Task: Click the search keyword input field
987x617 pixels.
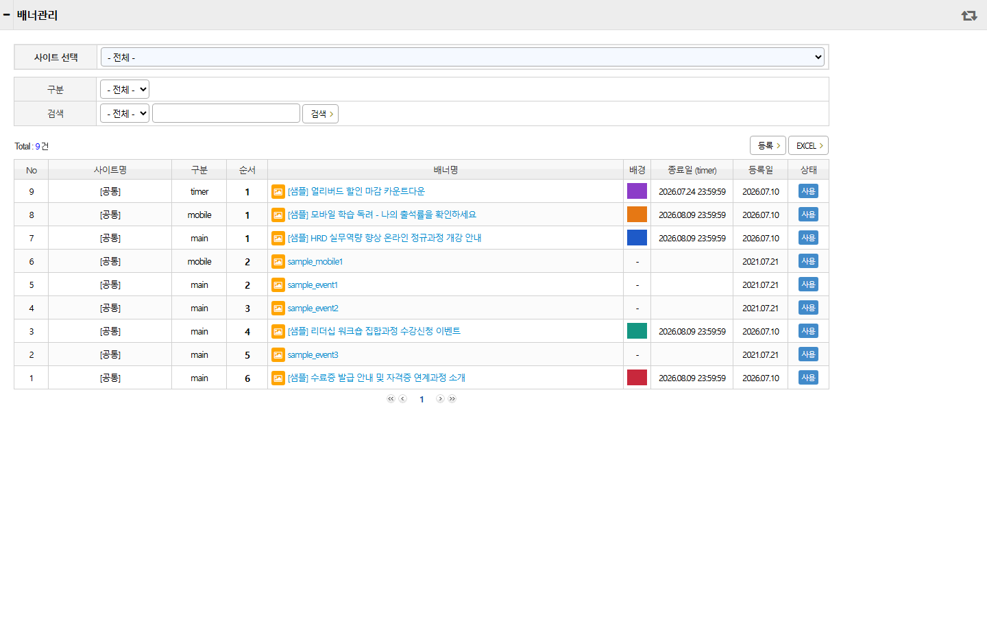Action: click(x=226, y=113)
